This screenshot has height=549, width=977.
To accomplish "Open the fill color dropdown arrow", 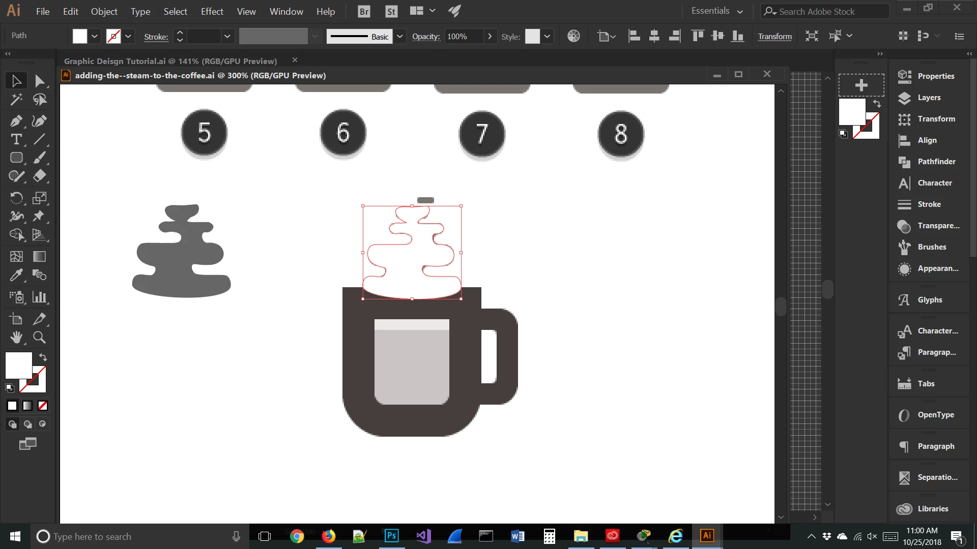I will 94,36.
